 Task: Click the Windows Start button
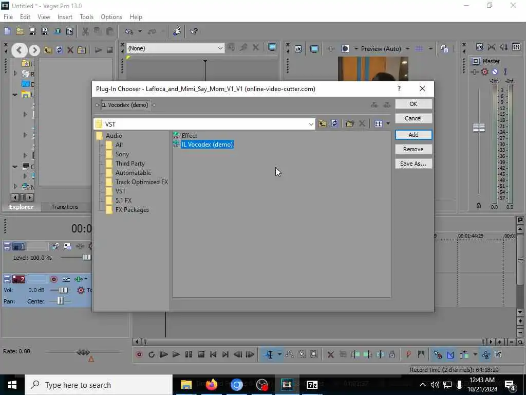(12, 385)
